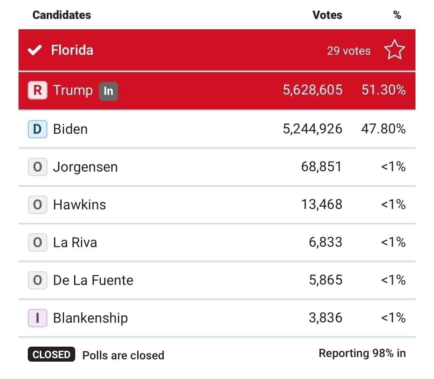Click the purple I badge for Blankenship
The width and height of the screenshot is (434, 379).
[x=37, y=318]
